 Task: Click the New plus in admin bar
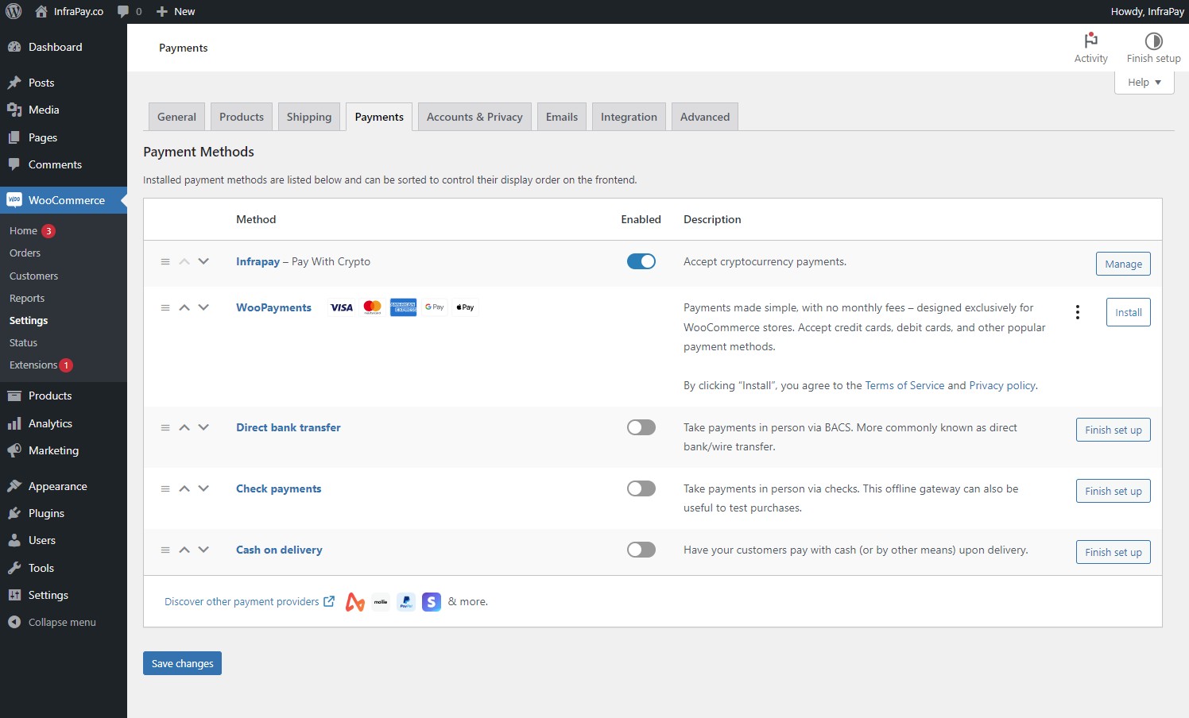[x=162, y=11]
